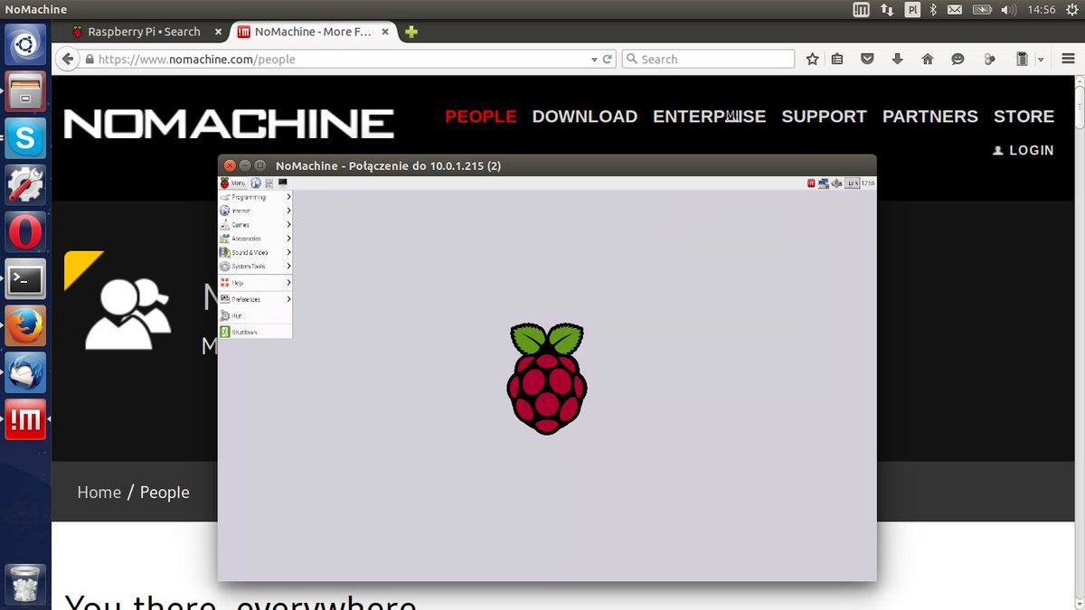The width and height of the screenshot is (1085, 610).
Task: Click the clipboard extension icon in Firefox
Action: click(1022, 59)
